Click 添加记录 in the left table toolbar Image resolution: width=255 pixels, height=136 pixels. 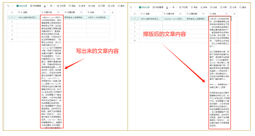point(22,6)
